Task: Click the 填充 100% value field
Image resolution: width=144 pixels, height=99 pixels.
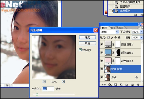Action: (136, 38)
